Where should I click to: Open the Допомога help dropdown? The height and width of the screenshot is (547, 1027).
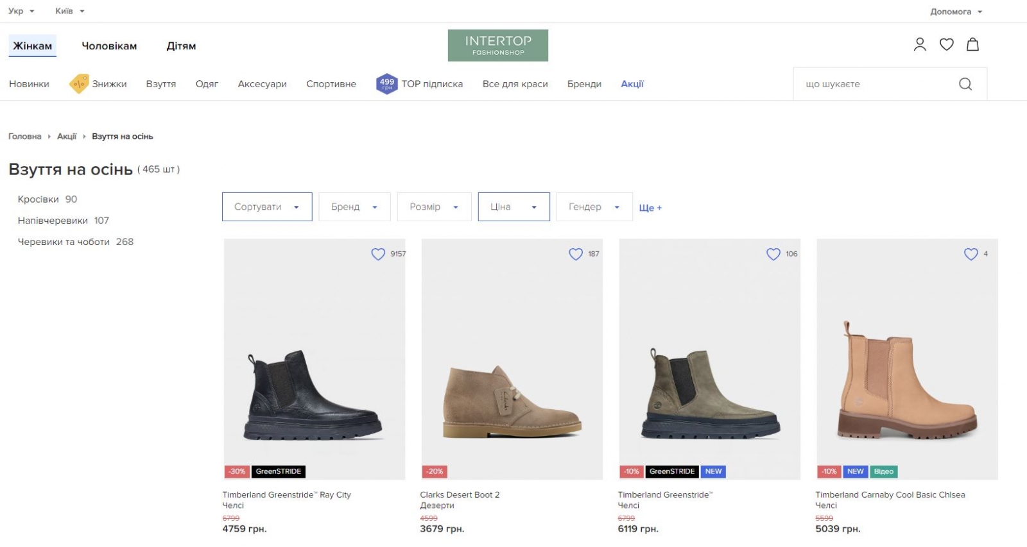point(956,12)
